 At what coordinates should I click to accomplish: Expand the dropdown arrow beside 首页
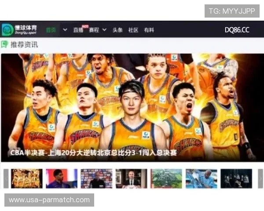click(x=65, y=30)
